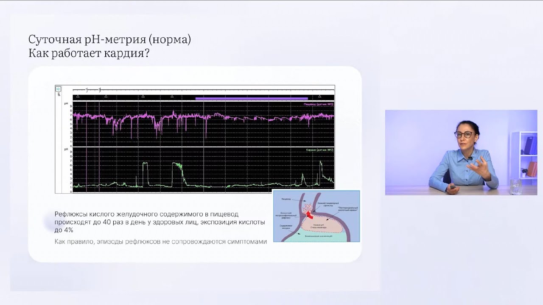Image resolution: width=543 pixels, height=305 pixels.
Task: Select the second triangle event marker on the chart
Action: 106,96
